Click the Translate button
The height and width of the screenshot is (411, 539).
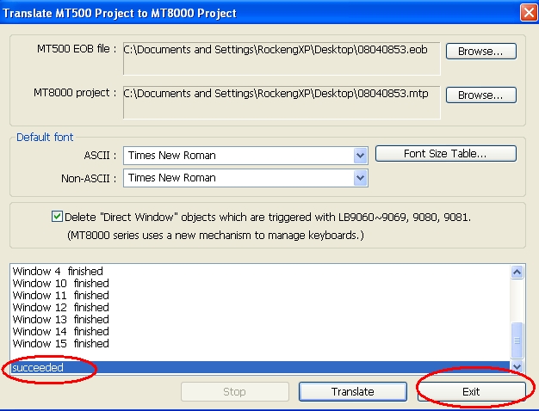(353, 391)
